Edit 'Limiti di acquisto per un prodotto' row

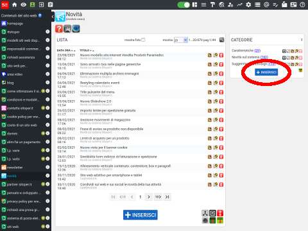[216, 138]
